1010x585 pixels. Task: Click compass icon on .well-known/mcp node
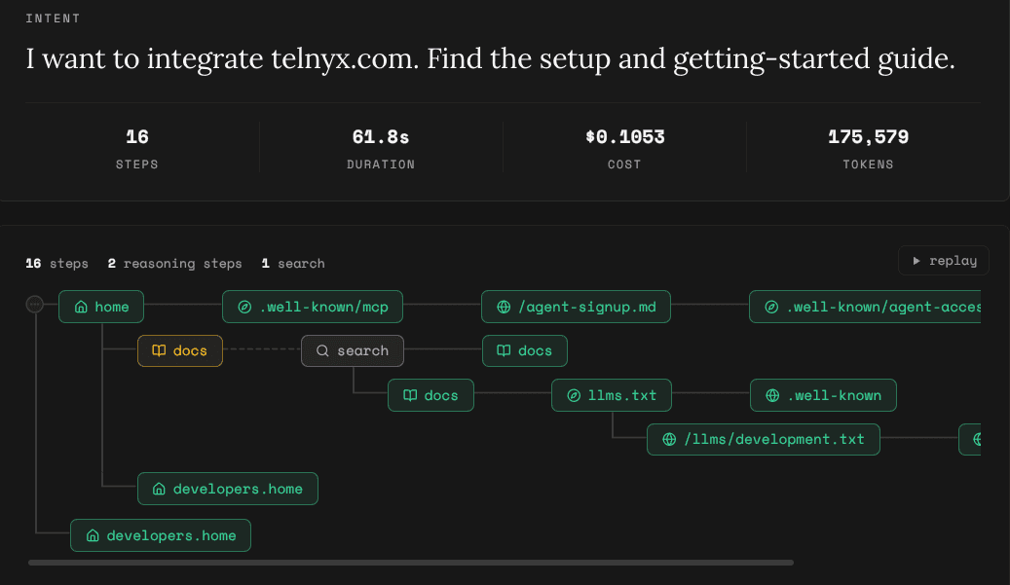tap(244, 307)
